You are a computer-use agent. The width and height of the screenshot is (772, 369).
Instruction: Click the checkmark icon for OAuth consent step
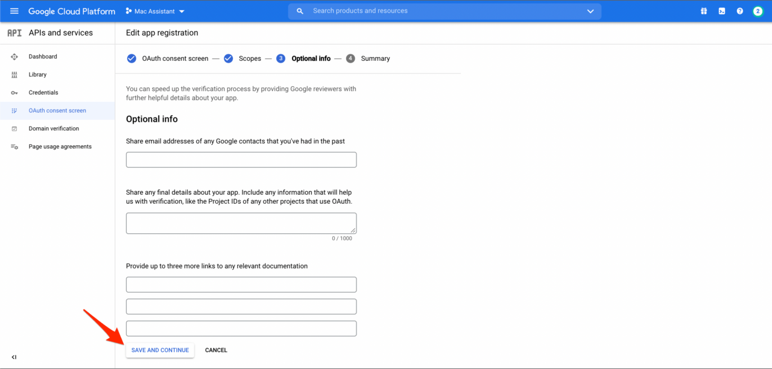point(131,58)
